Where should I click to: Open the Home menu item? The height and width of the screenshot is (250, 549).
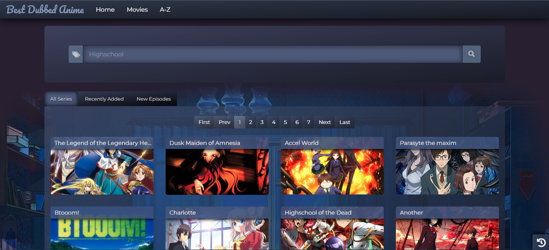(x=105, y=10)
